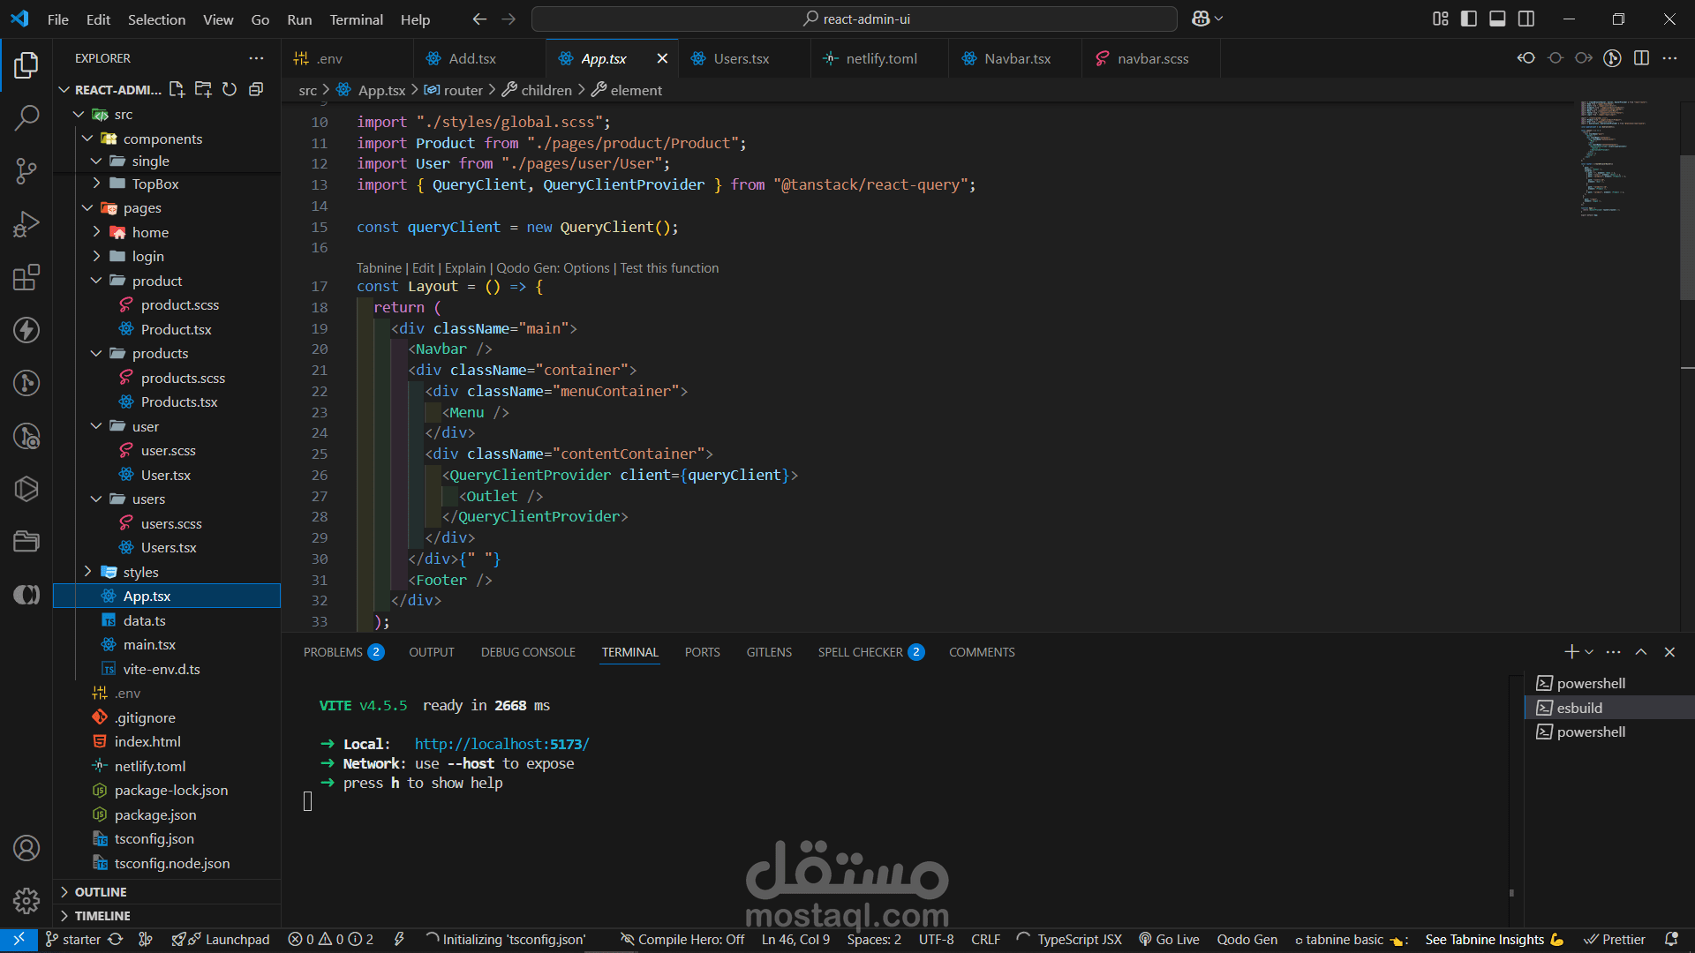
Task: Toggle Compile Hero in status bar
Action: [x=682, y=939]
